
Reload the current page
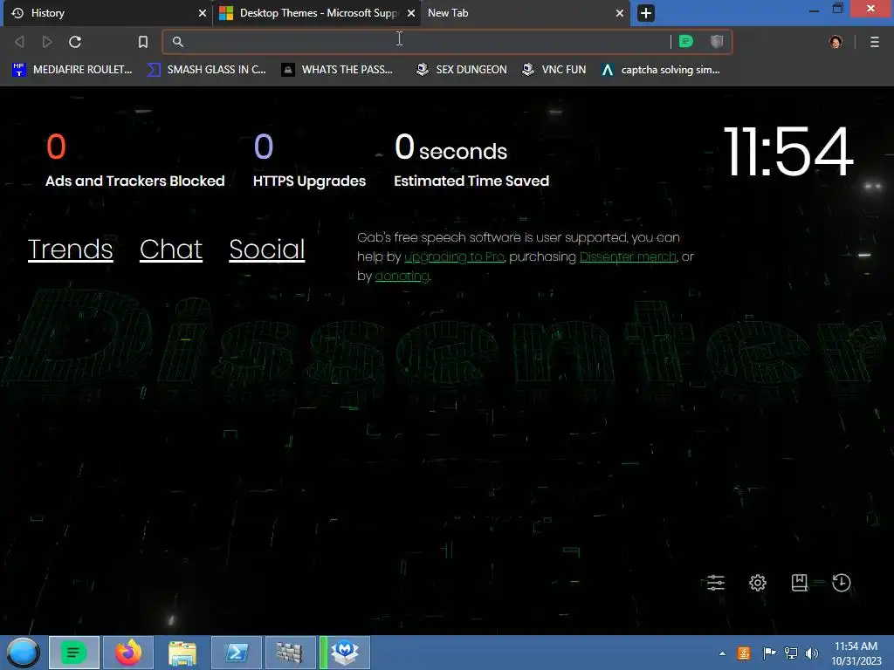pos(75,42)
